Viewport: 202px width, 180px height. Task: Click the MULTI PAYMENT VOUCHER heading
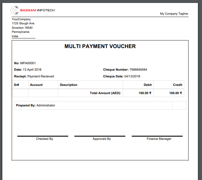click(100, 46)
